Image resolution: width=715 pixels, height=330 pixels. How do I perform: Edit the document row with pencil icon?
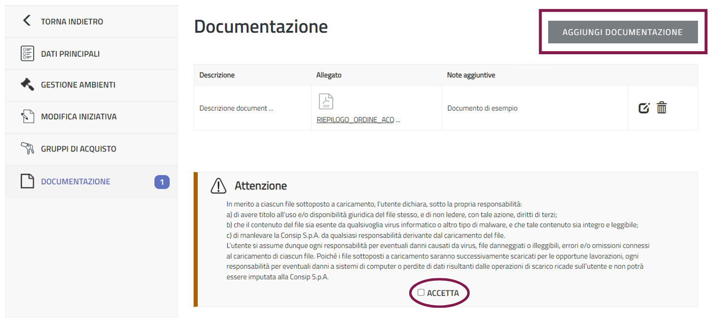click(643, 108)
